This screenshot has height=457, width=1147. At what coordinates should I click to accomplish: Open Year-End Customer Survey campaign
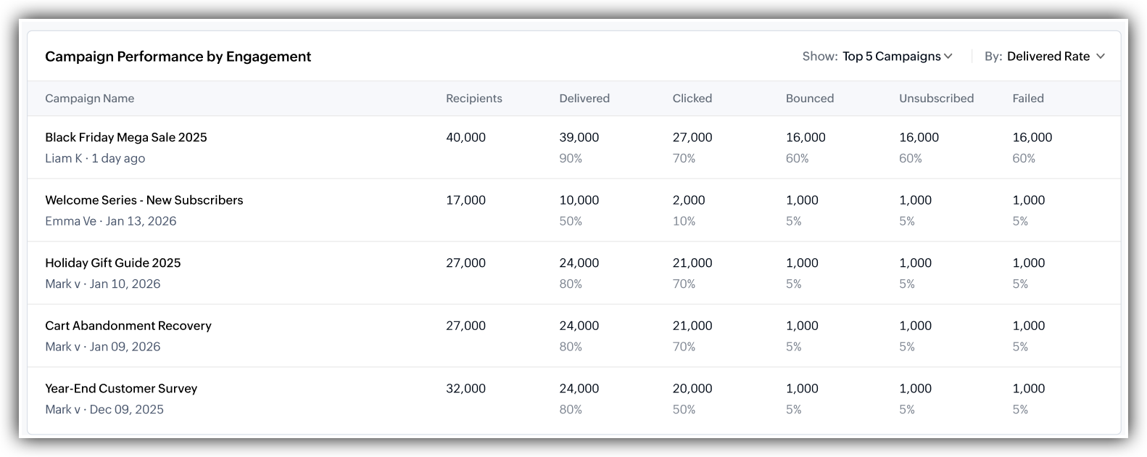pyautogui.click(x=121, y=389)
